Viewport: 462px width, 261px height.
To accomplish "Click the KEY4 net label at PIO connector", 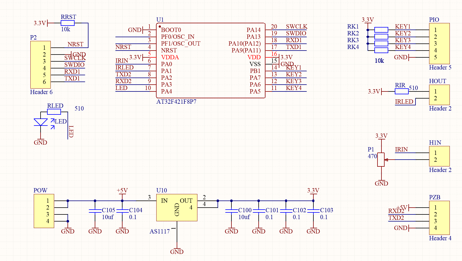I will (x=403, y=47).
